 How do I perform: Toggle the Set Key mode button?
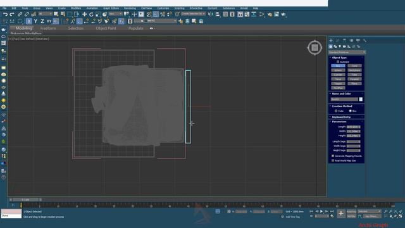[351, 216]
